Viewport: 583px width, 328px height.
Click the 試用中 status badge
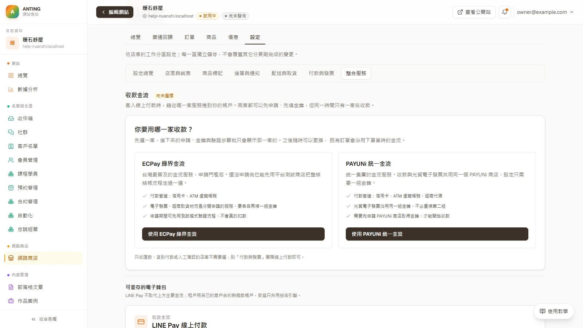pyautogui.click(x=207, y=16)
